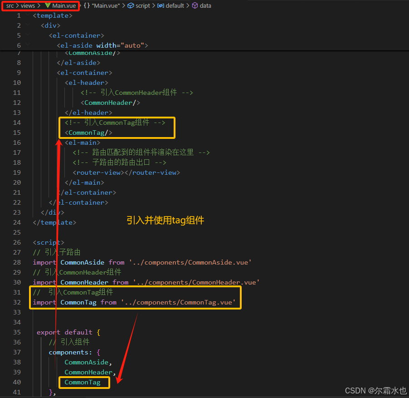Click the width attribute on el-aside

(x=107, y=45)
